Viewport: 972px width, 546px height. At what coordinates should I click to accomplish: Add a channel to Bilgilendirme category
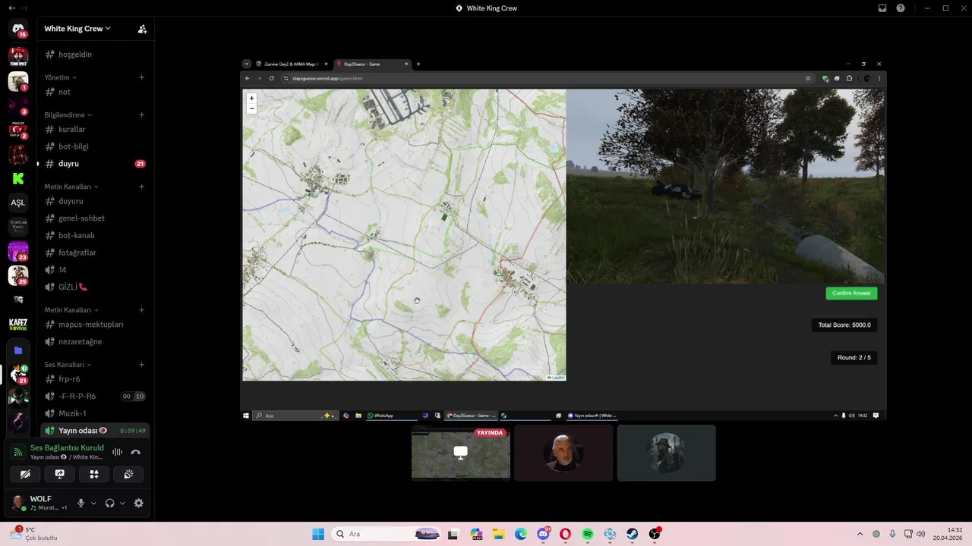[141, 115]
